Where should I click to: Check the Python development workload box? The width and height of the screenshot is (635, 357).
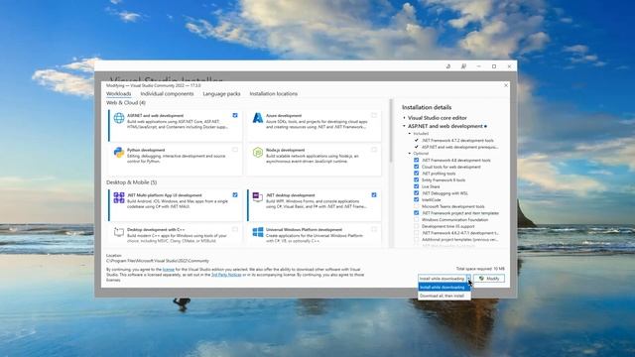(x=235, y=150)
